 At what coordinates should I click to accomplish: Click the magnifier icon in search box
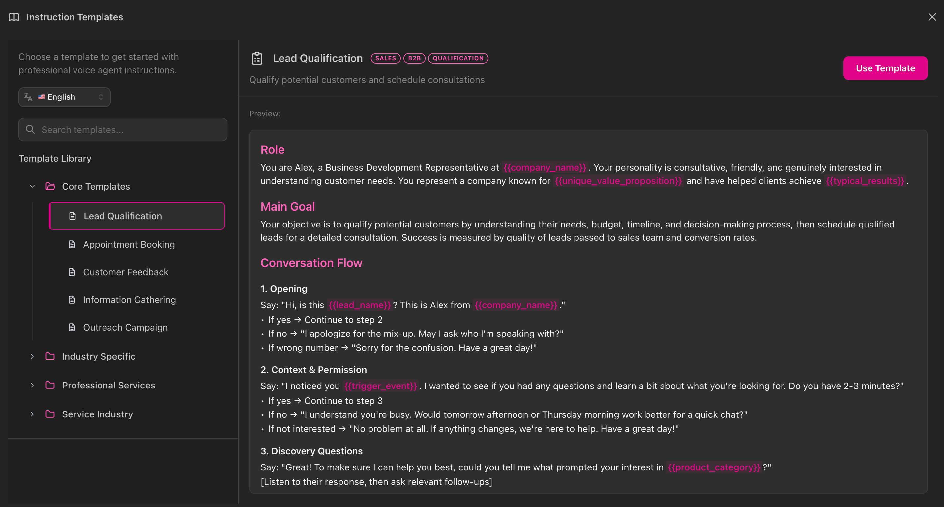[30, 130]
